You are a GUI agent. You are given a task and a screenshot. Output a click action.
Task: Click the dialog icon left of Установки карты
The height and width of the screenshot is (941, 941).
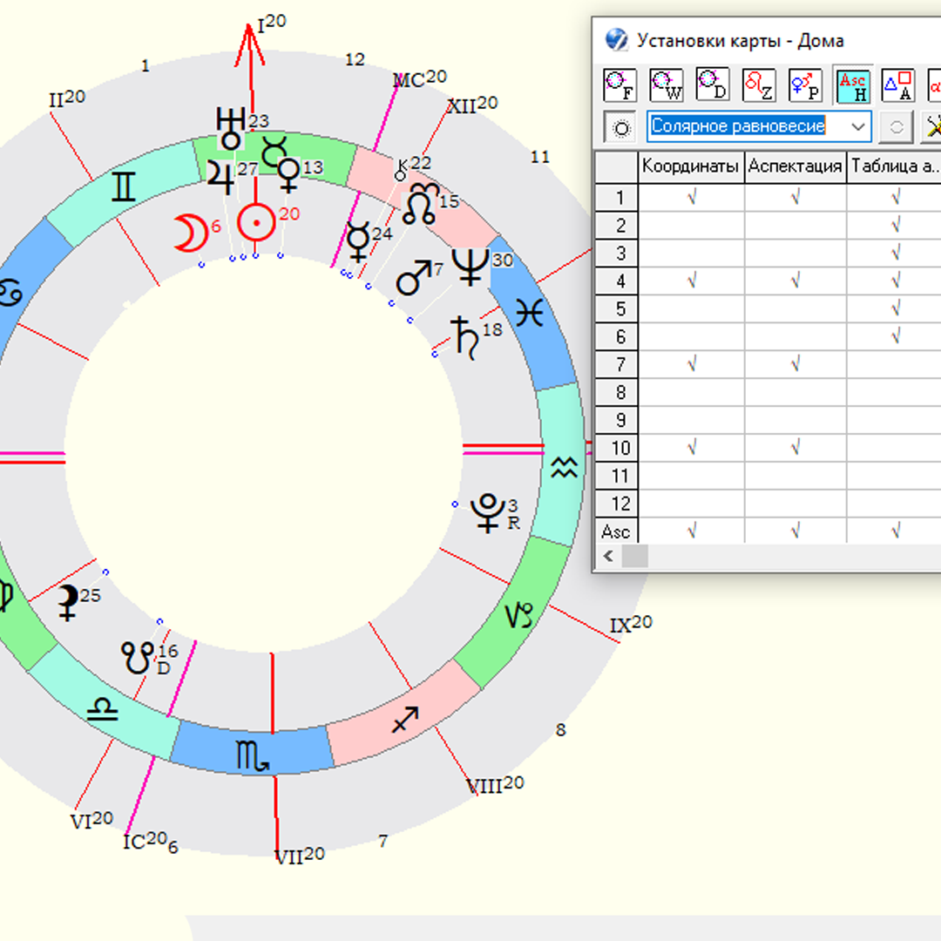pos(616,40)
